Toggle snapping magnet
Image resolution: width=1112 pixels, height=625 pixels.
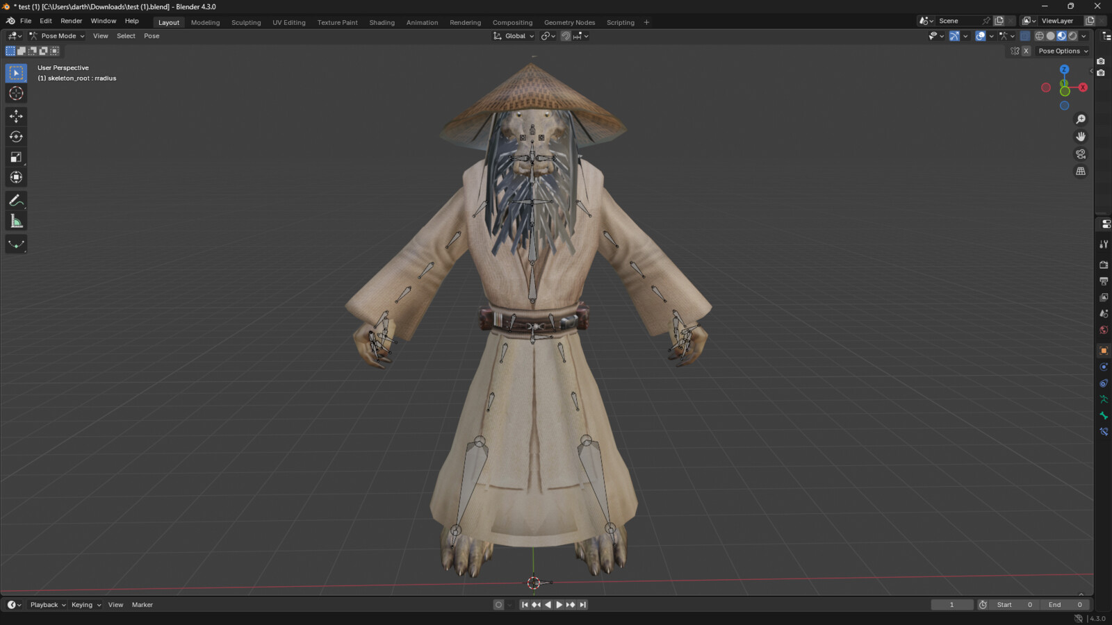pos(566,36)
